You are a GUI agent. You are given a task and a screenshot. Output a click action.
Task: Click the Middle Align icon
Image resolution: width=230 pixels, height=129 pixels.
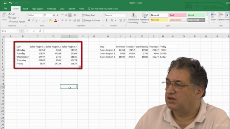[66, 15]
